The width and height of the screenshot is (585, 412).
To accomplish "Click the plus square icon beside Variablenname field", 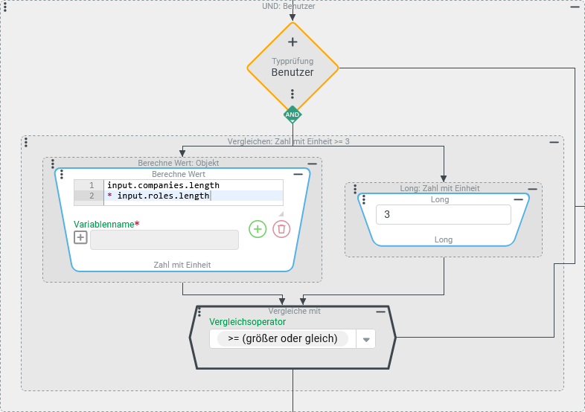I will point(80,238).
